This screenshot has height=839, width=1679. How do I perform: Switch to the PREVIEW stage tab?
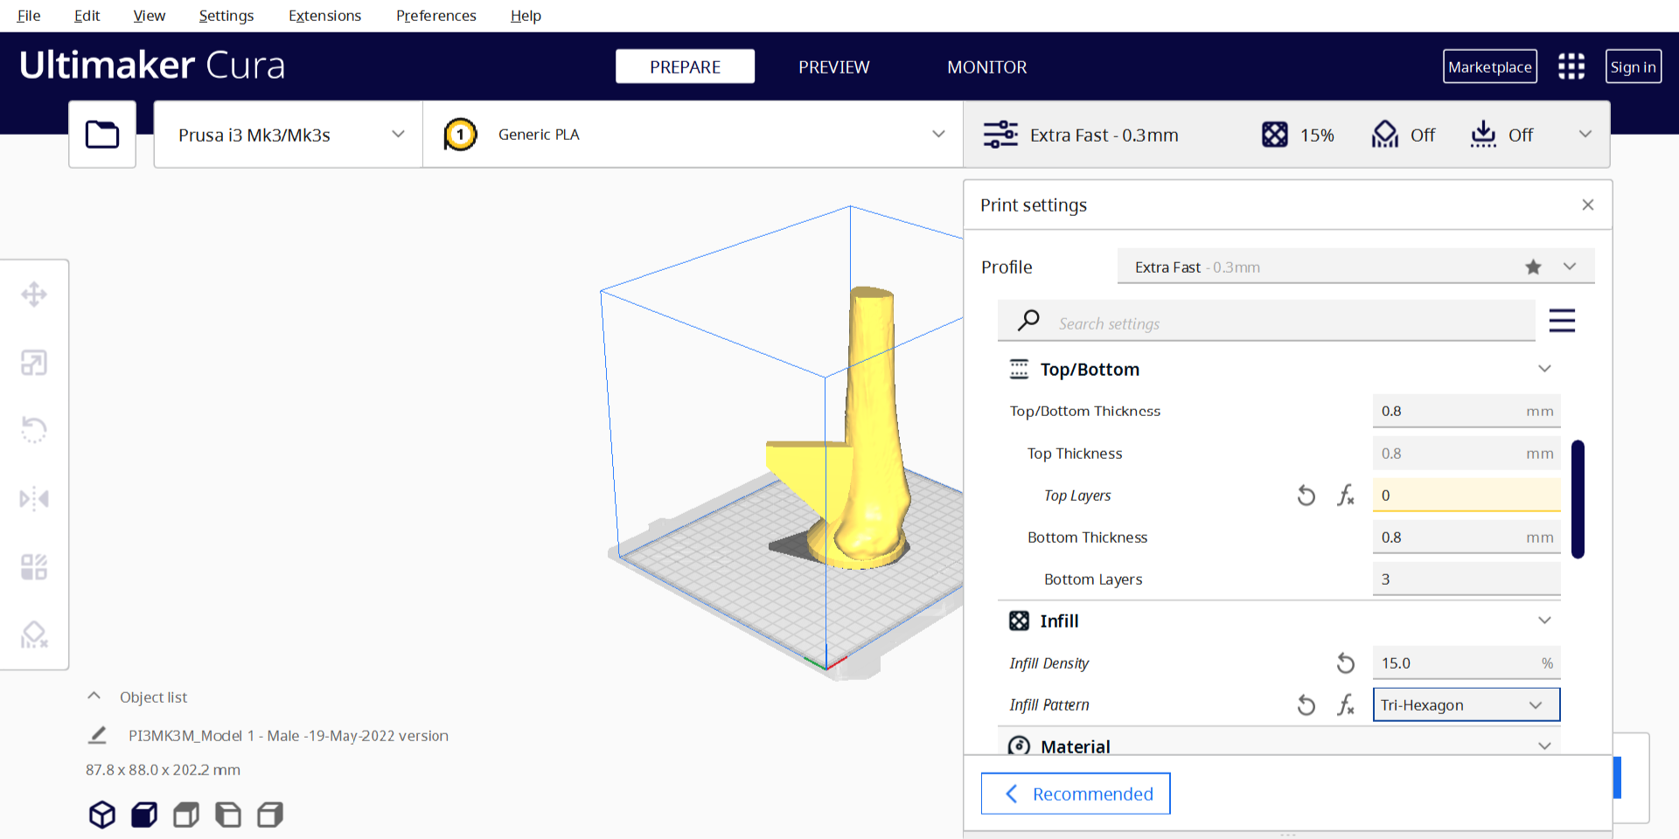[833, 67]
